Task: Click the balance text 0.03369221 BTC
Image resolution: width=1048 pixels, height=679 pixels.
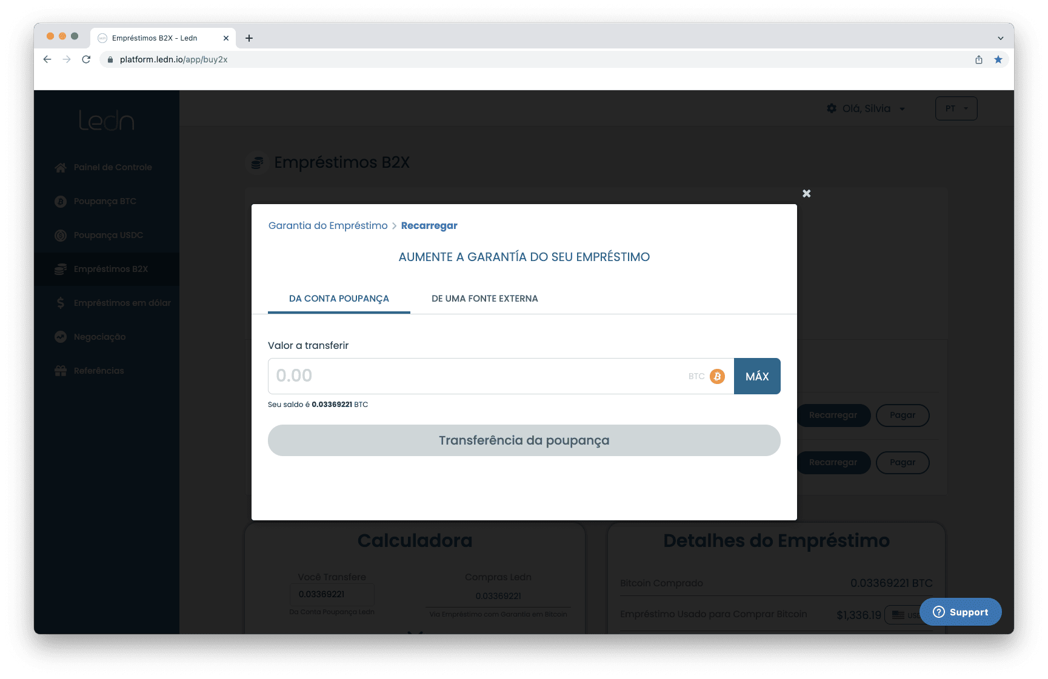Action: 339,405
